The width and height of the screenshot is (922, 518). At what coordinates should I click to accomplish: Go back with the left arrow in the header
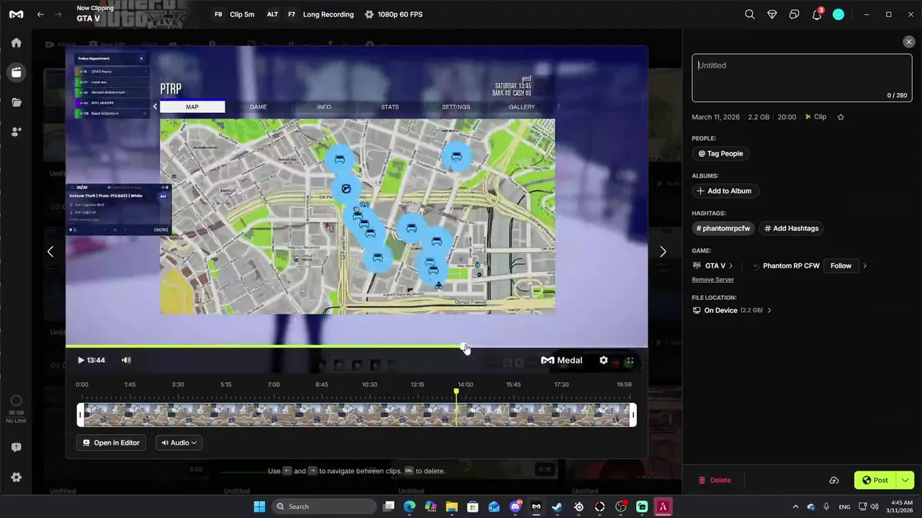[x=40, y=14]
